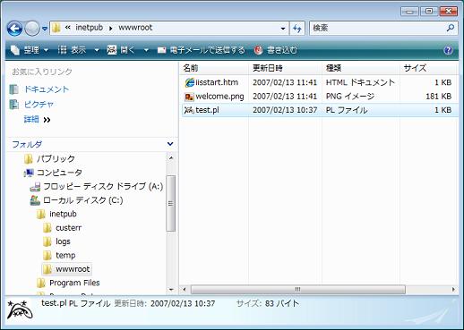Screen dimensions: 464x330
Task: Click the local disk C: drive icon
Action: (35, 200)
